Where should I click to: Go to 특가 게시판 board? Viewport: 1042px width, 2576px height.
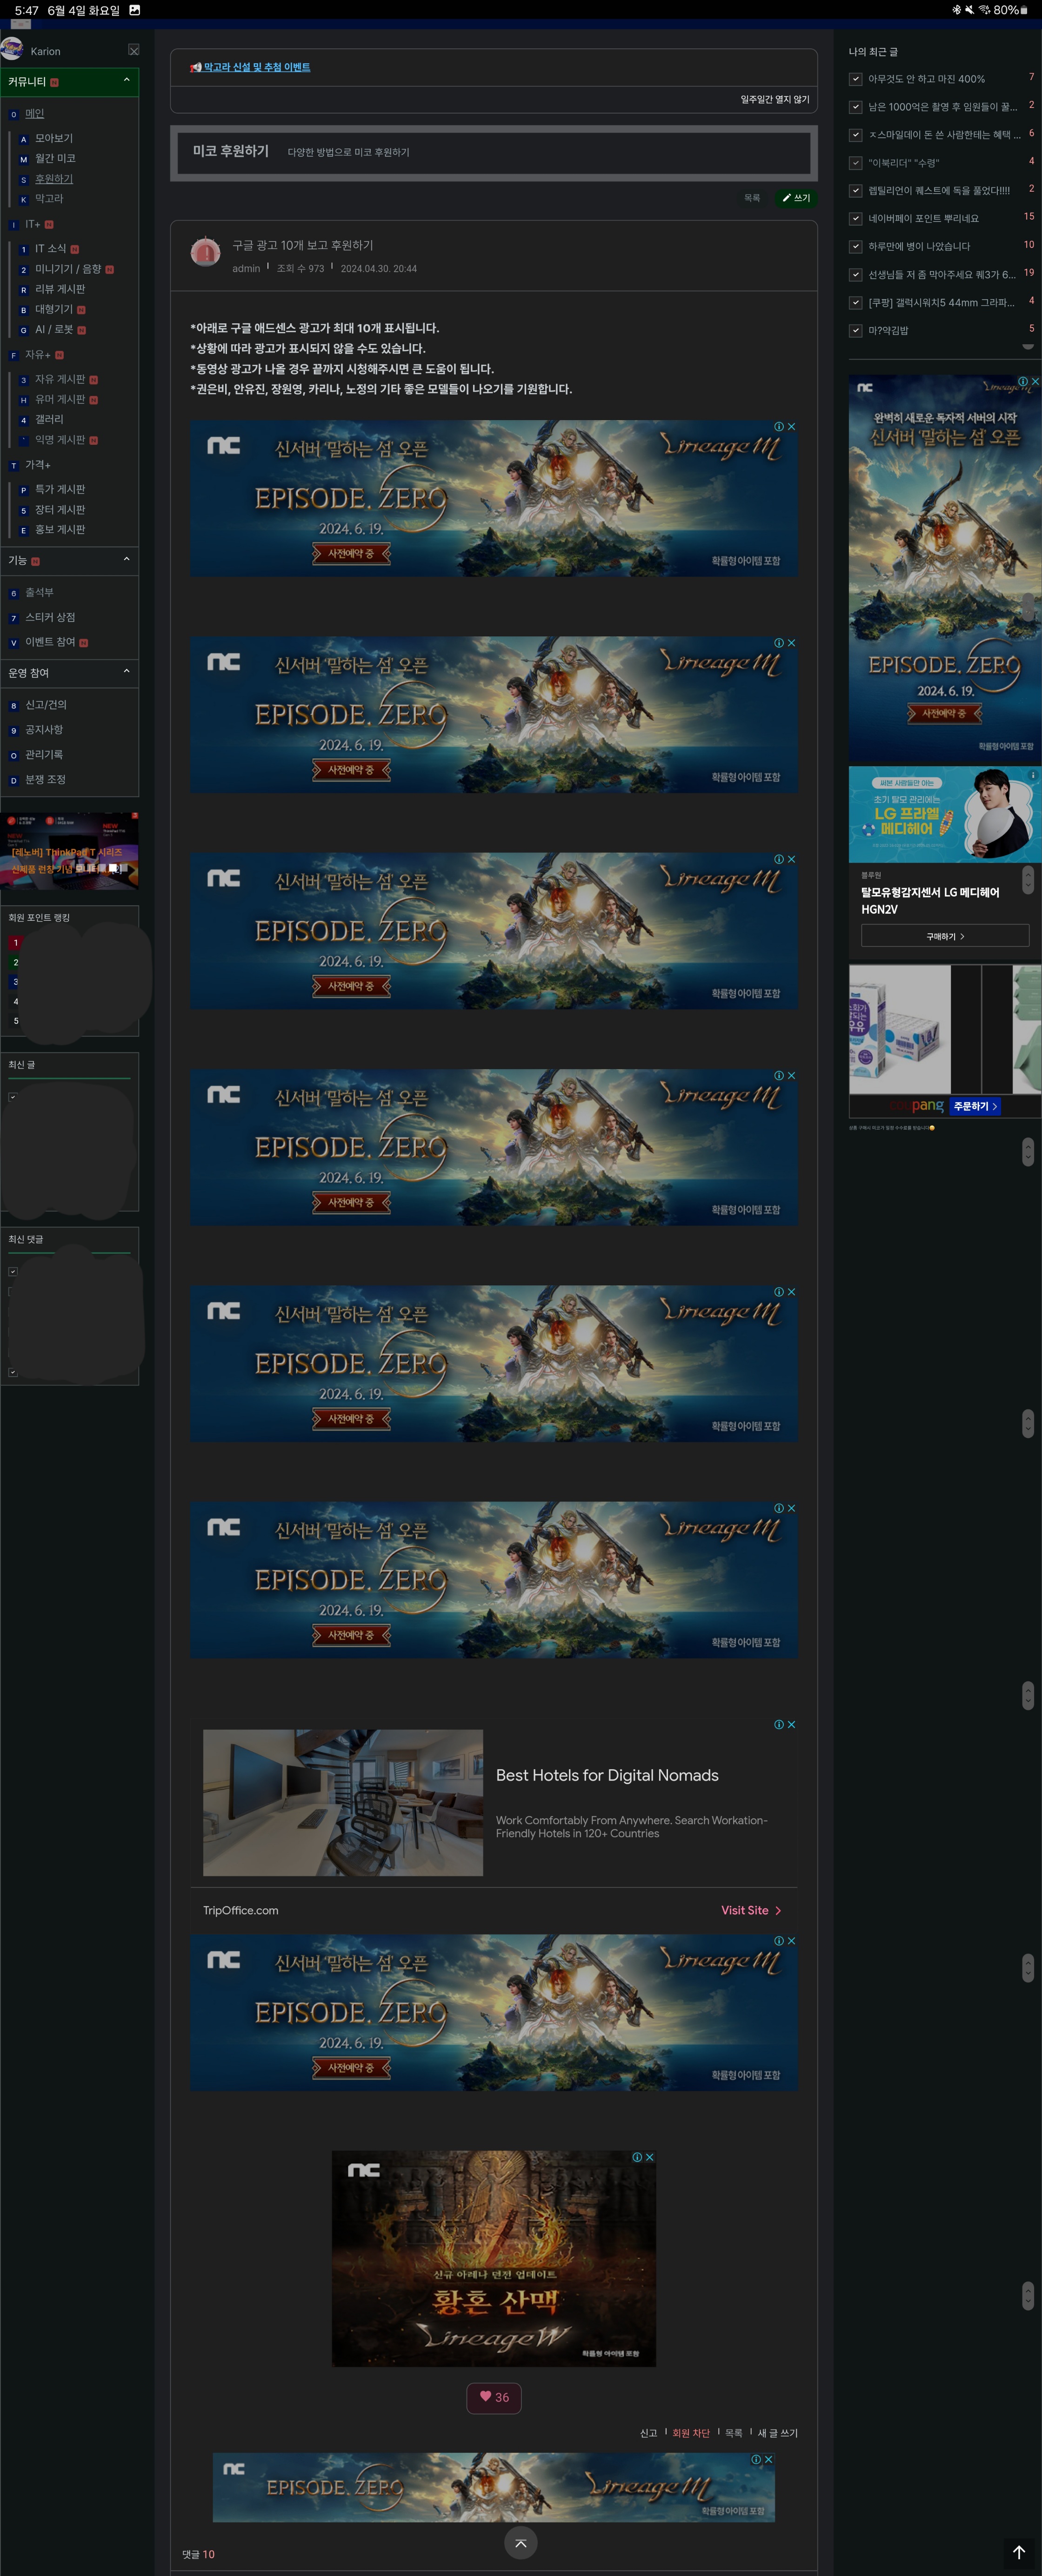pos(60,489)
